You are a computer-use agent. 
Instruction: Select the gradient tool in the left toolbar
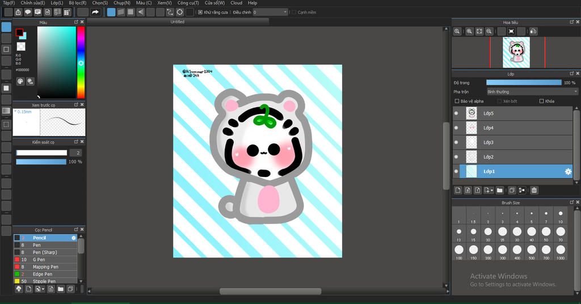coord(6,111)
